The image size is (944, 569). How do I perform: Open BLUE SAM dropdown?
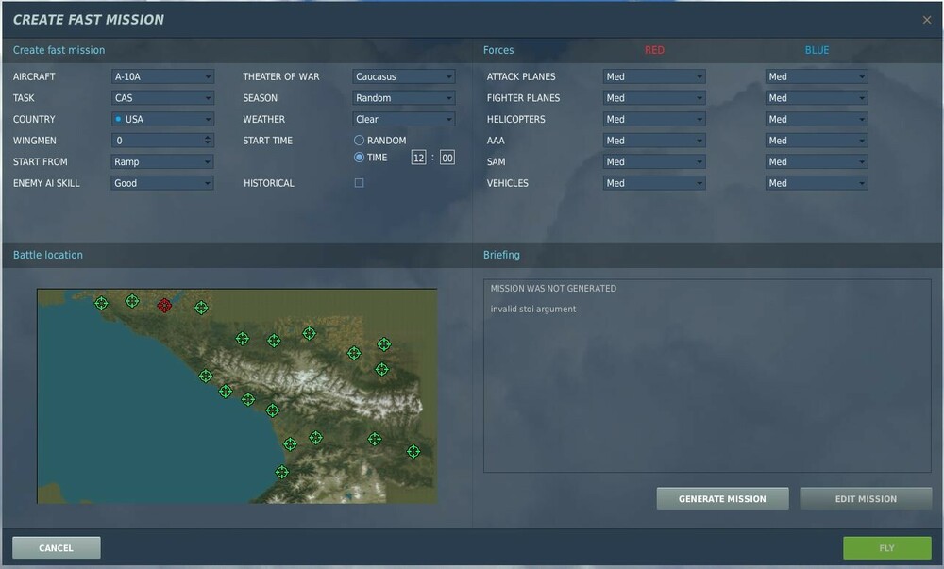point(817,161)
